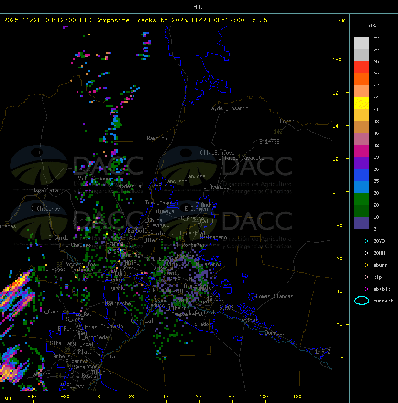Click the 'Mirador' label
Image resolution: width=398 pixels, height=403 pixels.
pos(201,324)
